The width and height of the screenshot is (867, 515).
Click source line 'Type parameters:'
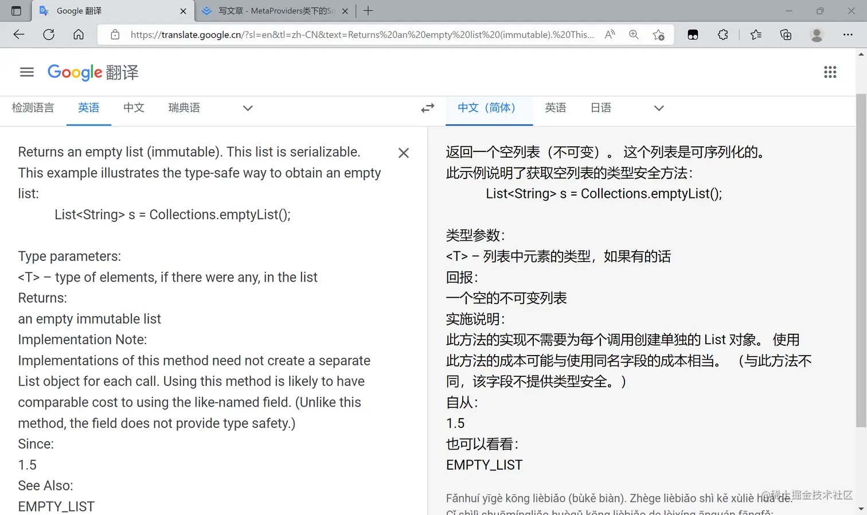point(69,256)
